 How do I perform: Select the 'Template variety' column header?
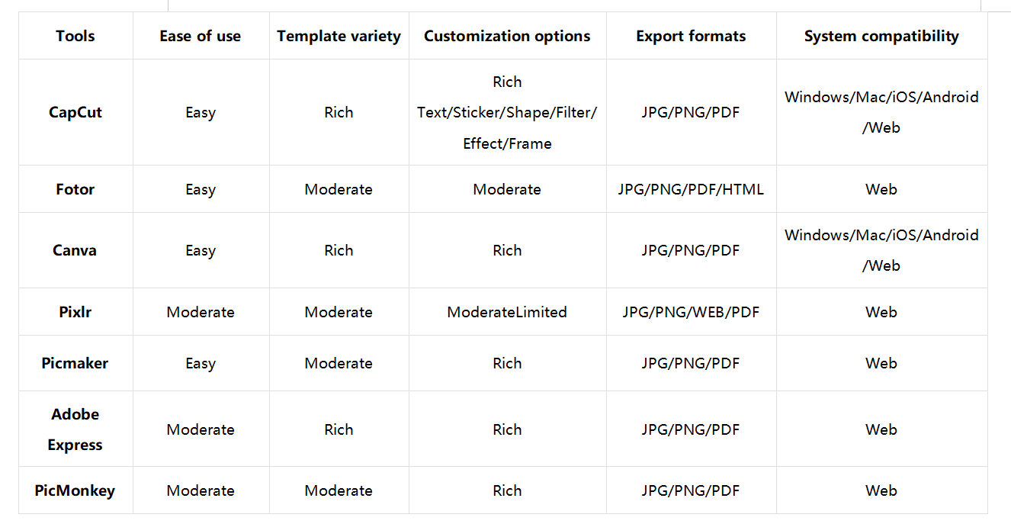339,36
